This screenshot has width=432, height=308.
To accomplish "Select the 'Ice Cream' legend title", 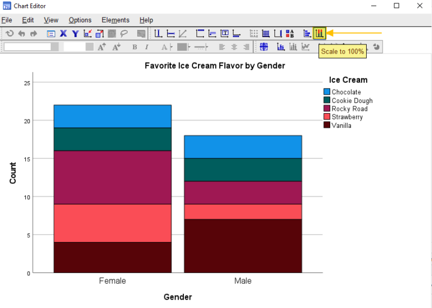I will point(348,80).
